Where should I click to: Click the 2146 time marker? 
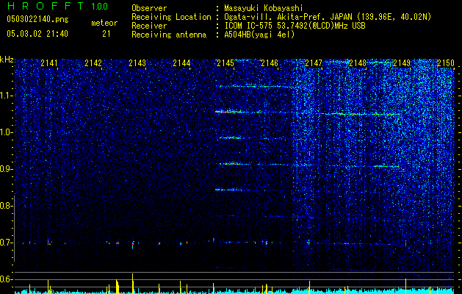[270, 62]
